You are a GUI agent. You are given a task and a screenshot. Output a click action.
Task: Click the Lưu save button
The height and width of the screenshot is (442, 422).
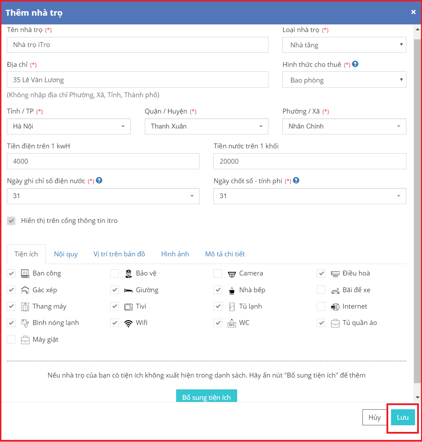tap(403, 417)
